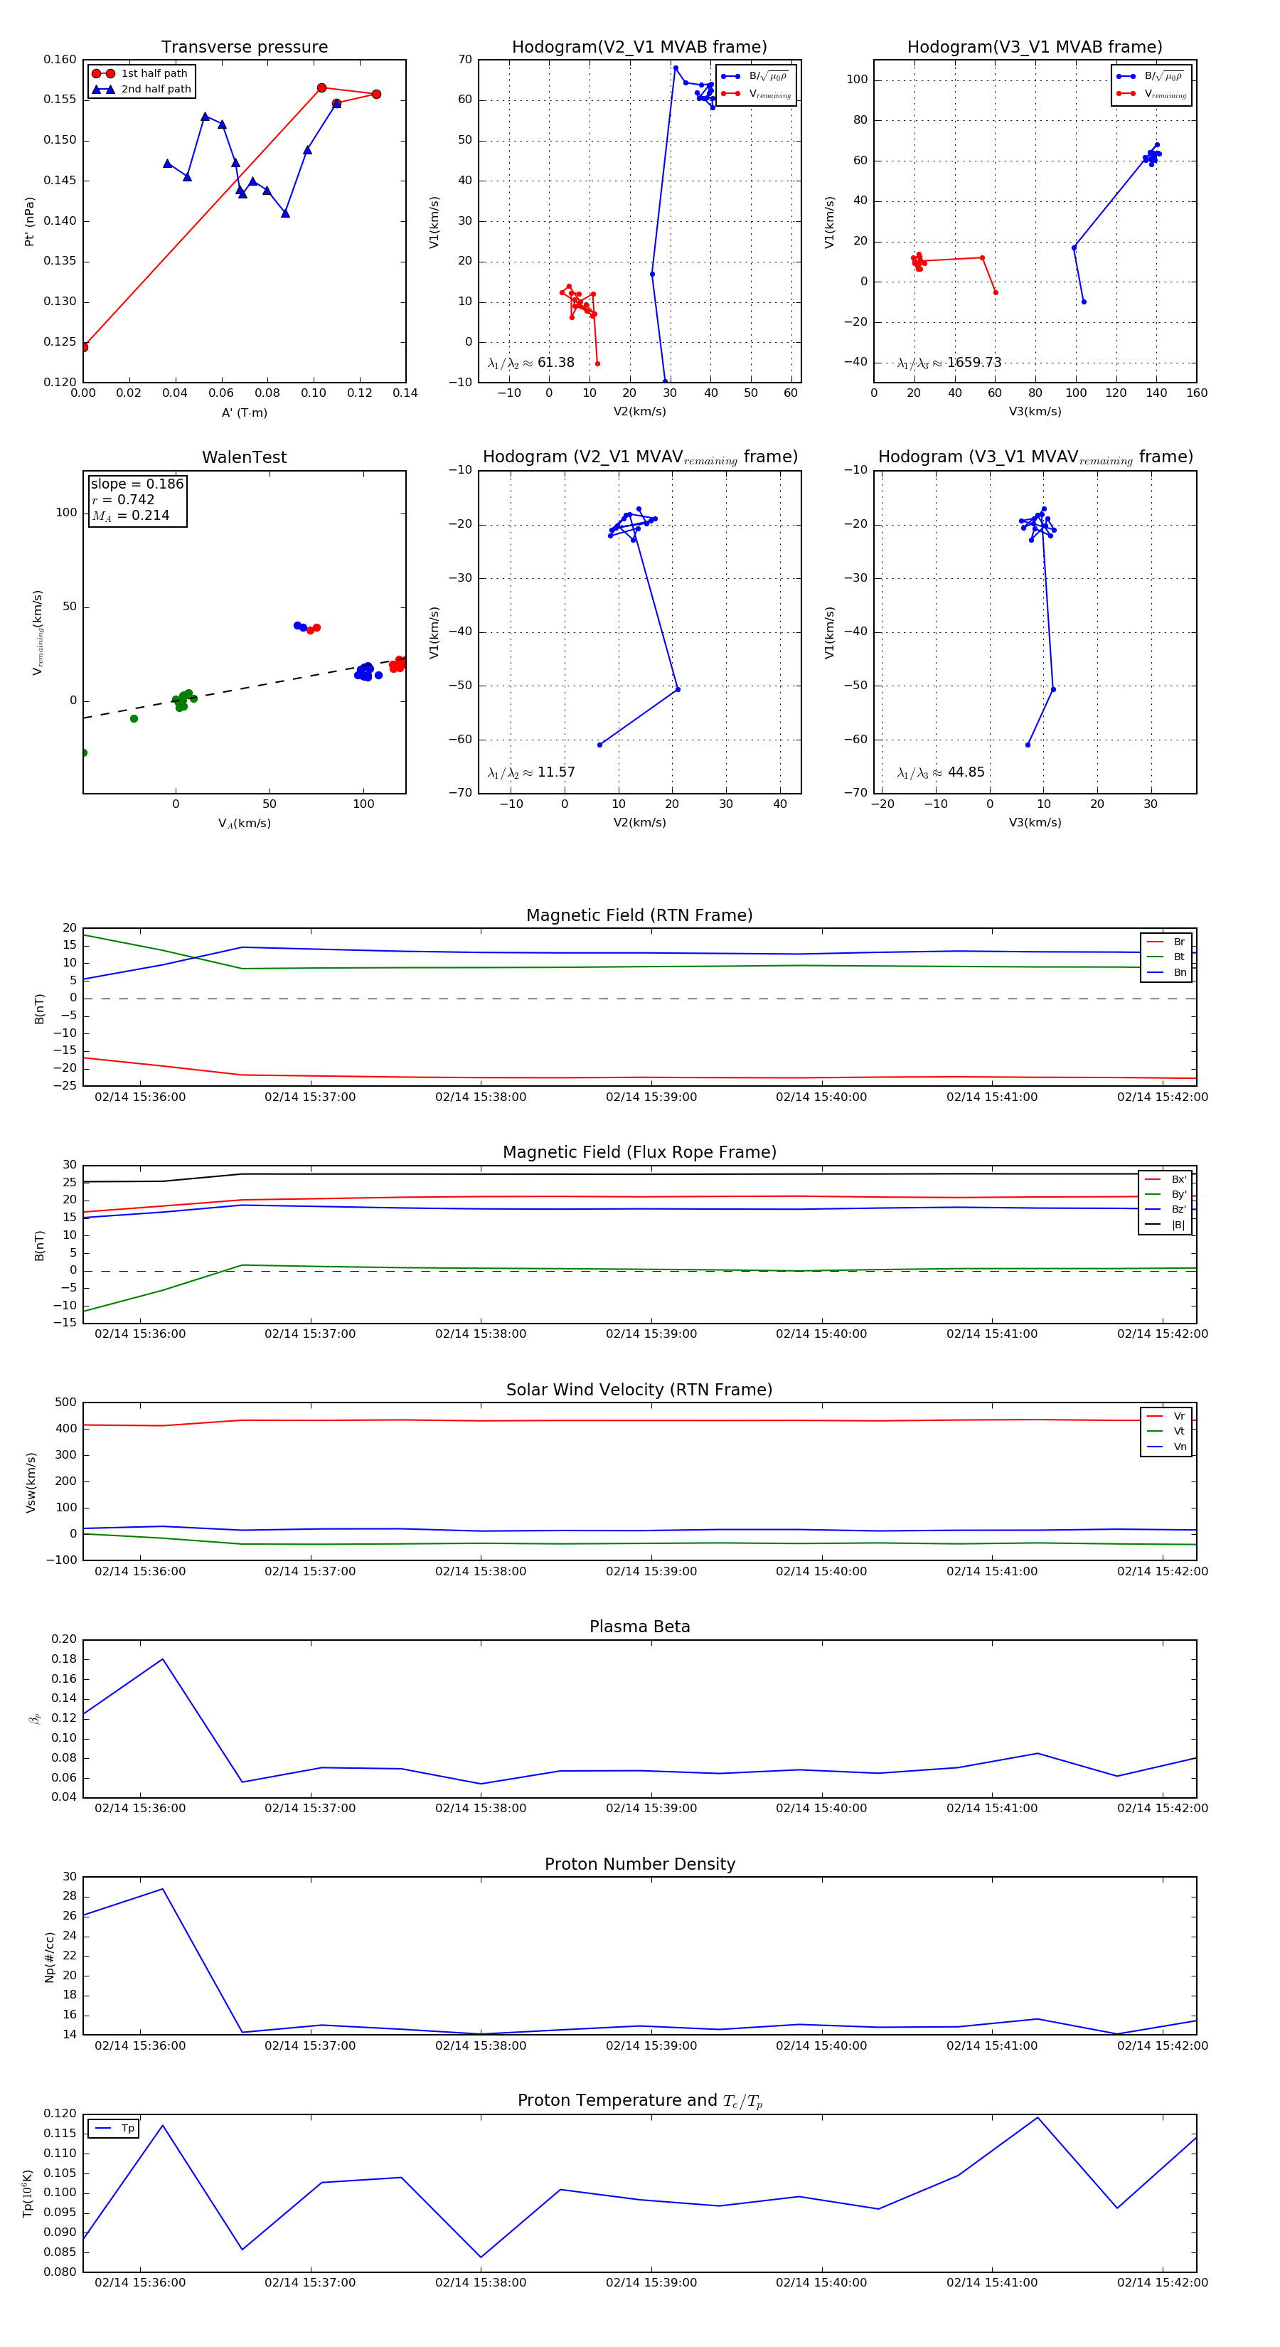Click the 'WalenTest' plot title
The image size is (1280, 2347).
coord(244,457)
